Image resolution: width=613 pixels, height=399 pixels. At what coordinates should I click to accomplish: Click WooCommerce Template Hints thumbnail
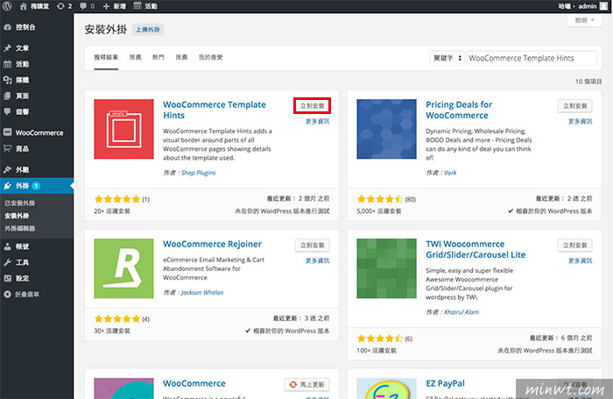[123, 129]
